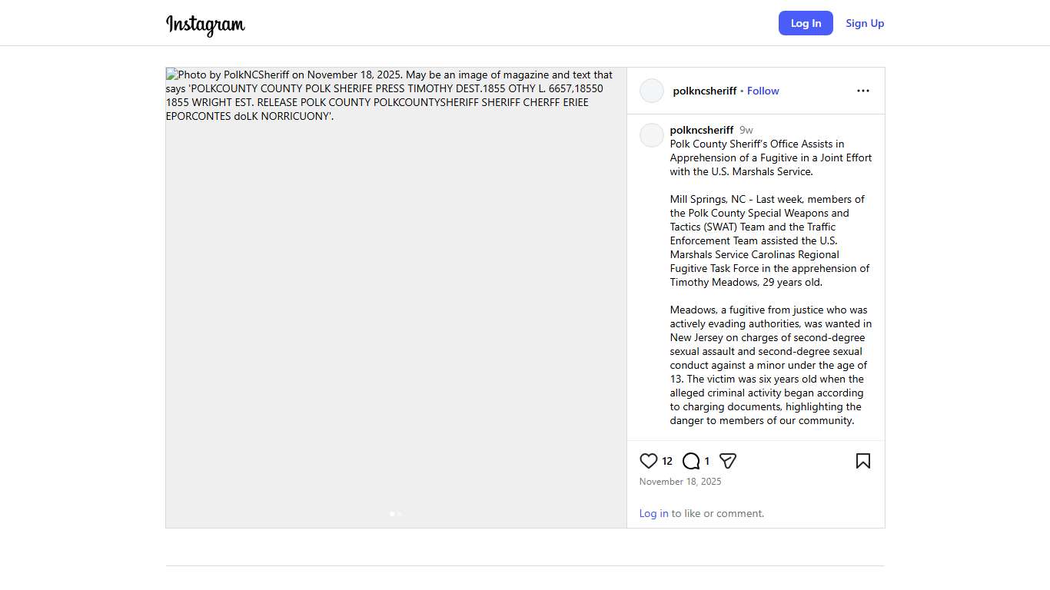This screenshot has width=1050, height=590.
Task: Click the comment count of 1
Action: pyautogui.click(x=707, y=461)
